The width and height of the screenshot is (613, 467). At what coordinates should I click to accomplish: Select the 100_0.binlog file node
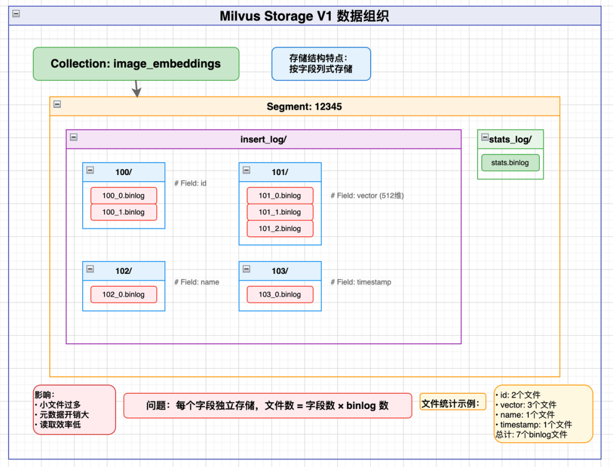(124, 195)
